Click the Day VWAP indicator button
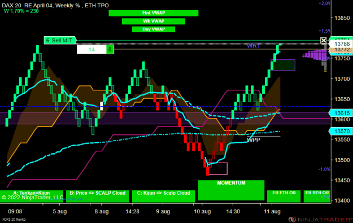The width and height of the screenshot is (353, 223). 154,29
